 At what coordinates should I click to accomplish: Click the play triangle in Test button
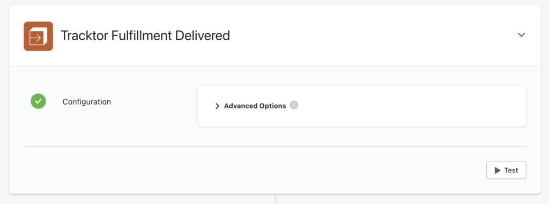point(497,170)
